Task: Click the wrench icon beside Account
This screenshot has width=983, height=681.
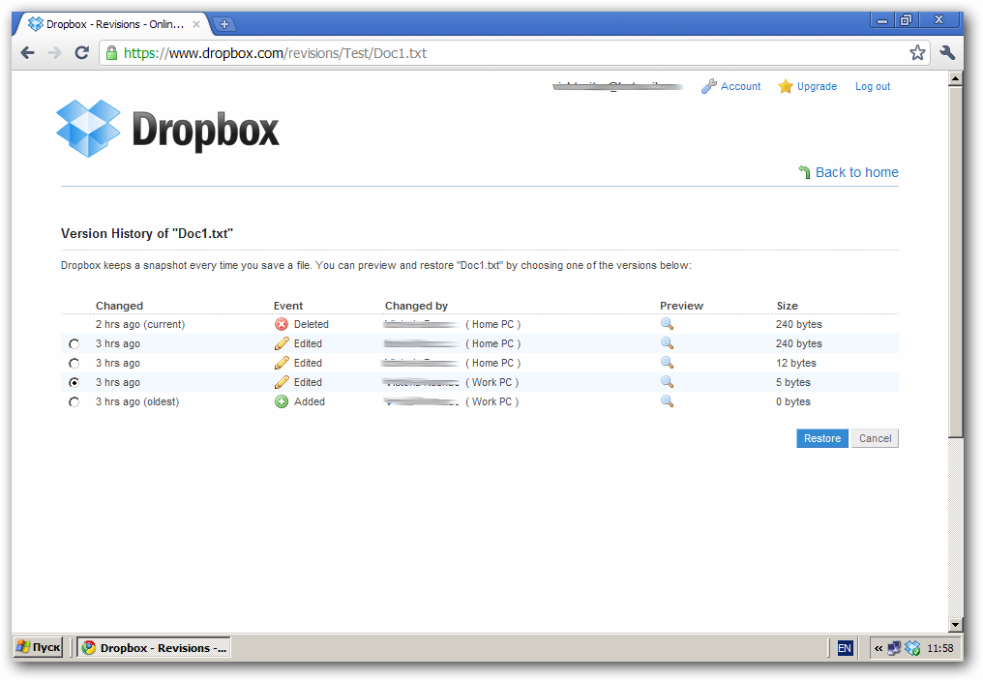Action: [708, 86]
